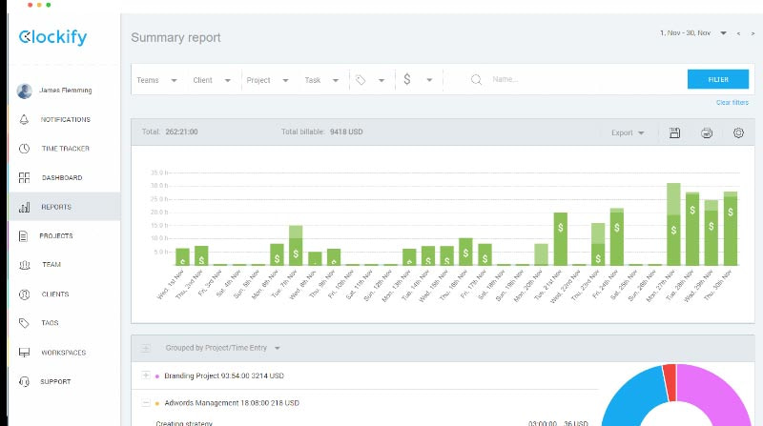This screenshot has width=763, height=426.
Task: Click the Clockify logo
Action: point(52,37)
